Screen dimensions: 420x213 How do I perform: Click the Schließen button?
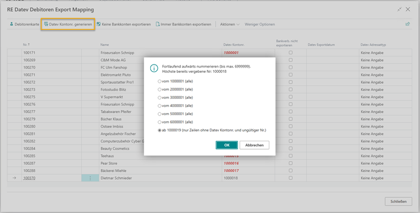click(x=398, y=201)
